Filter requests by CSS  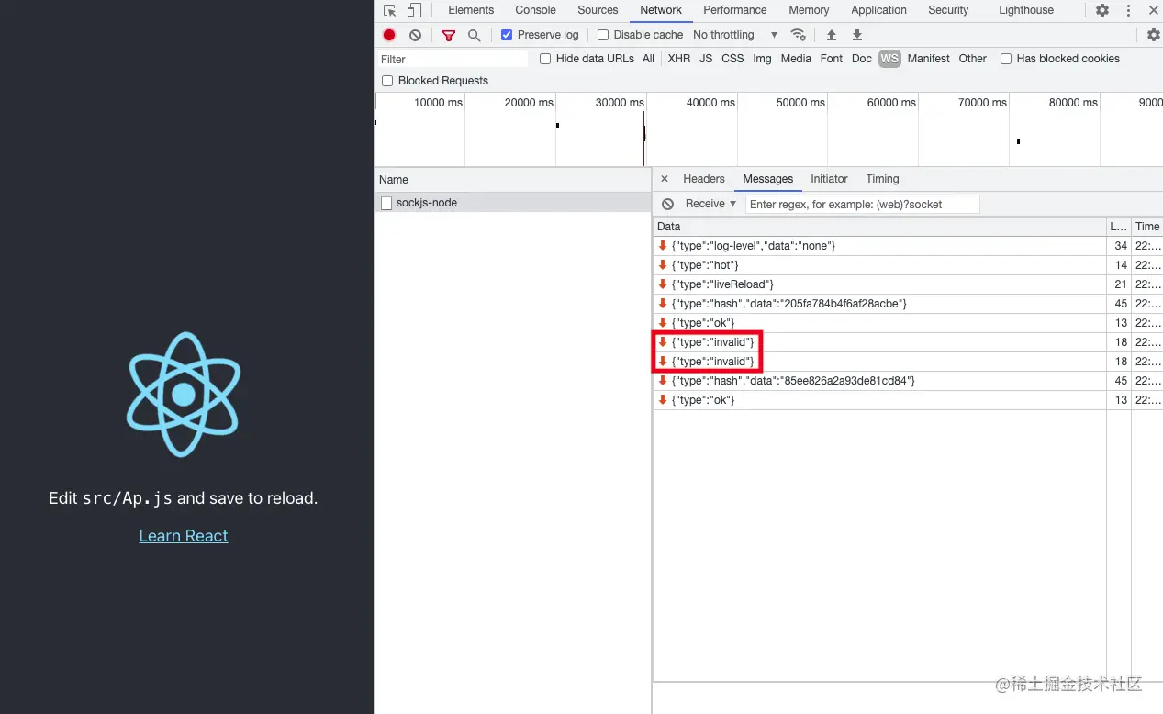(x=732, y=59)
